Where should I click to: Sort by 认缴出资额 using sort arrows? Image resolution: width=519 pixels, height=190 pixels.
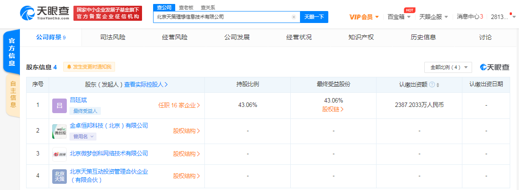pos(438,85)
